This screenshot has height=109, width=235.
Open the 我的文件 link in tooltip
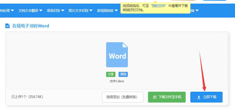point(159,6)
